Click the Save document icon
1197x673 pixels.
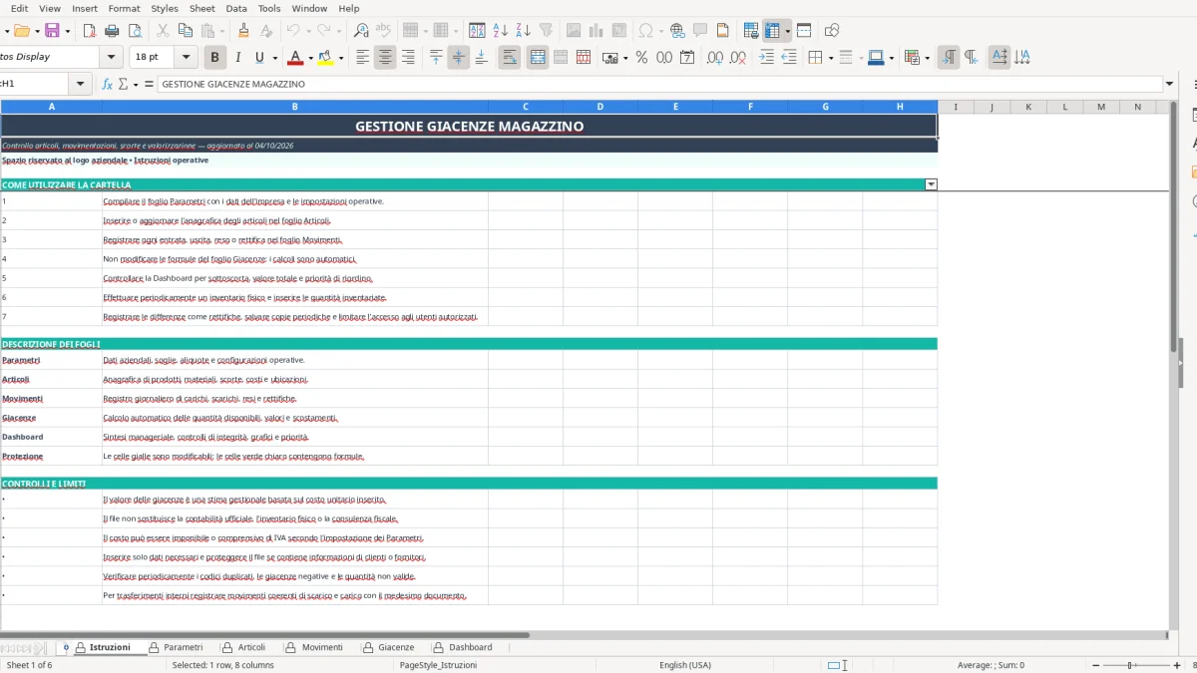[x=52, y=31]
